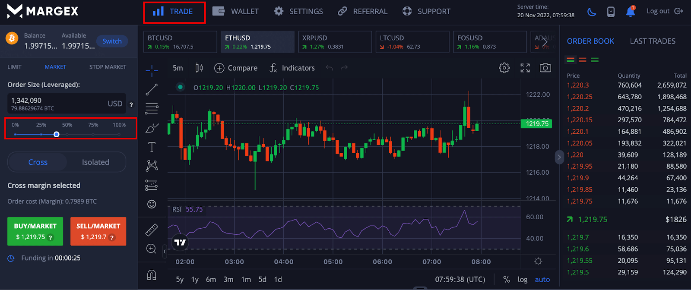Toggle dark mode moon icon
Viewport: 691px width, 290px height.
coord(592,12)
